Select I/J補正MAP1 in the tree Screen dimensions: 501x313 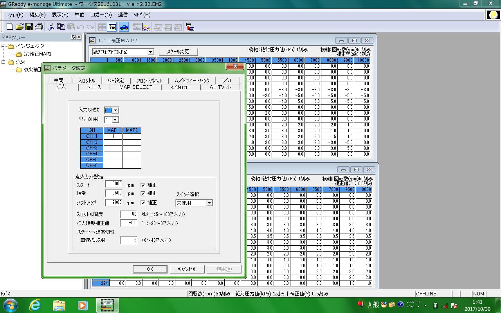coord(38,54)
